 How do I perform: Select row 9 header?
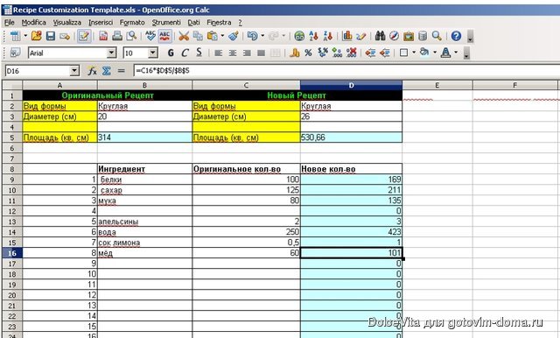pos(11,180)
